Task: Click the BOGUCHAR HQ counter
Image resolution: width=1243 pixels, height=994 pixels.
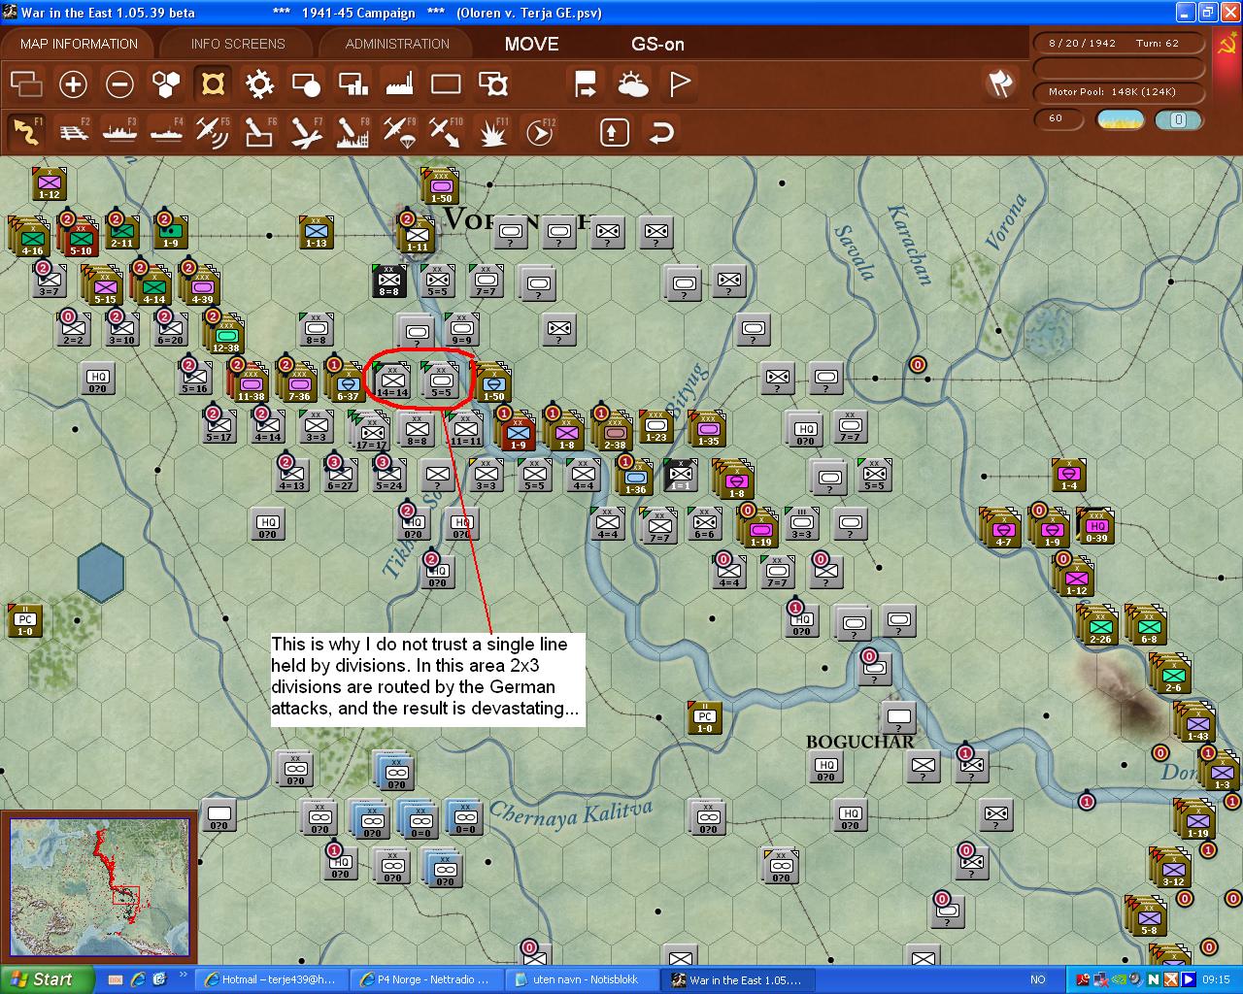Action: pos(825,768)
